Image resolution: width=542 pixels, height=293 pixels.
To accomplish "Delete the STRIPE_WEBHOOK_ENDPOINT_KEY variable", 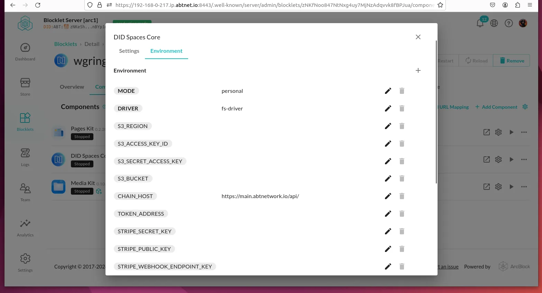I will (402, 266).
